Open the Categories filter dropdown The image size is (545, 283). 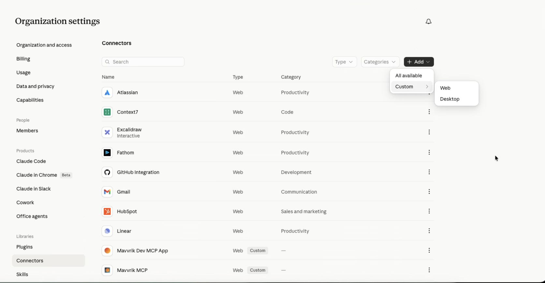coord(380,62)
